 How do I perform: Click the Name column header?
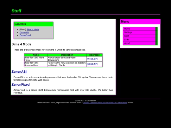click(x=36, y=55)
